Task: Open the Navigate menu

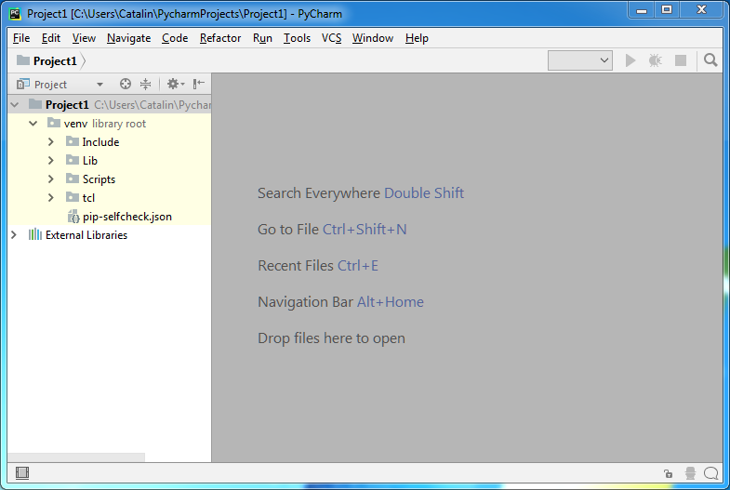Action: (128, 38)
